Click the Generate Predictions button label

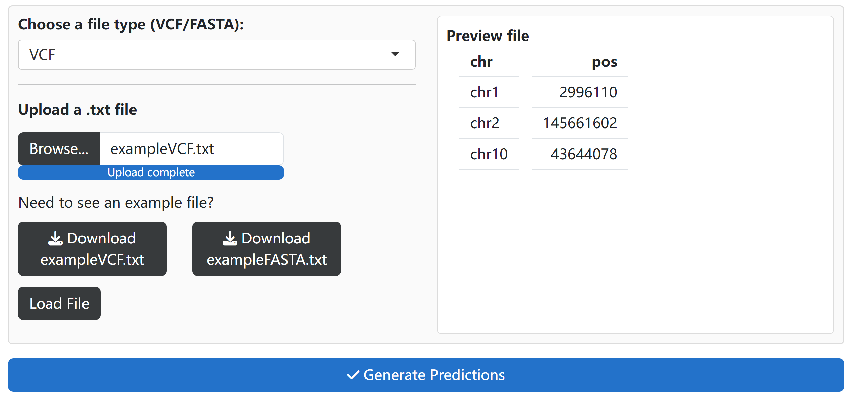(x=434, y=375)
